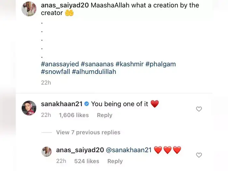Screen dimensions: 228x171
Task: Reply to anas_saiyad20's heart emoji comment
Action: coord(115,161)
